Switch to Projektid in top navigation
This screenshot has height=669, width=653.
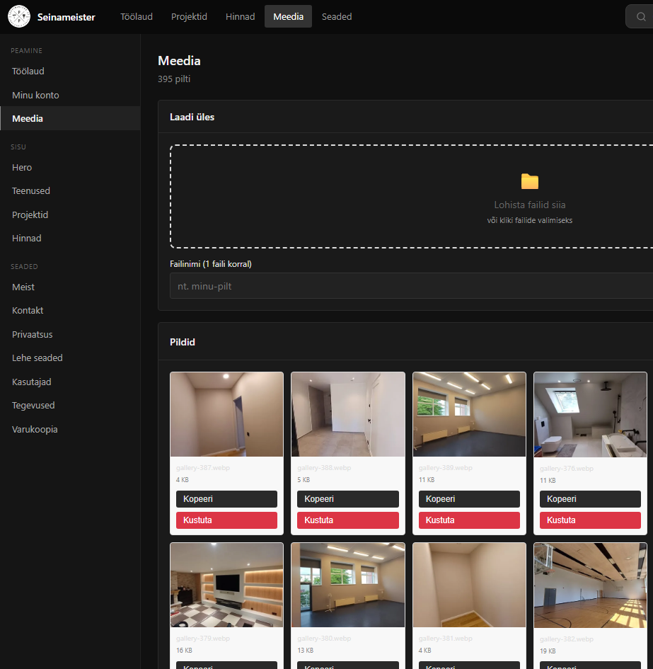coord(189,16)
